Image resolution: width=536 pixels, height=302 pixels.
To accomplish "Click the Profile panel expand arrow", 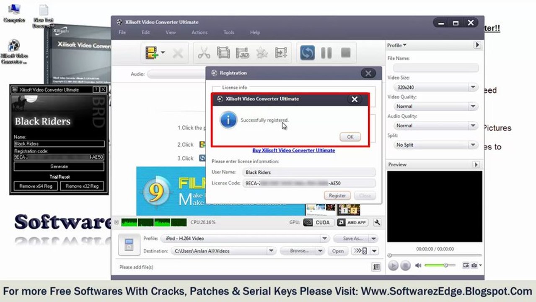I will tap(477, 45).
